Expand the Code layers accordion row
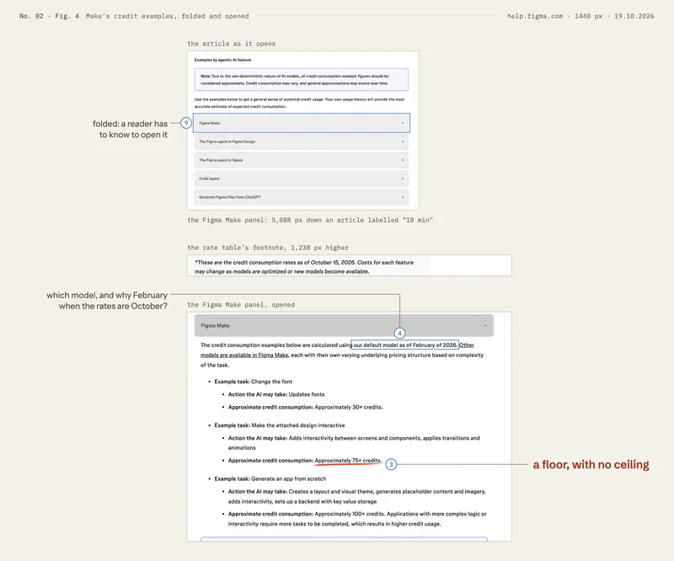The image size is (674, 561). 302,179
